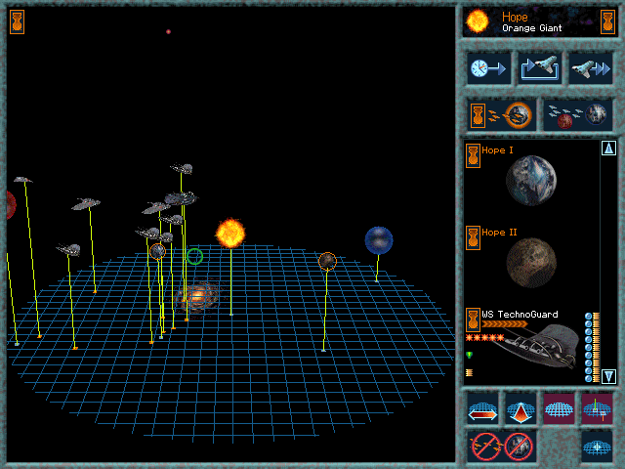Select Hope II planet in the list

pos(531,263)
